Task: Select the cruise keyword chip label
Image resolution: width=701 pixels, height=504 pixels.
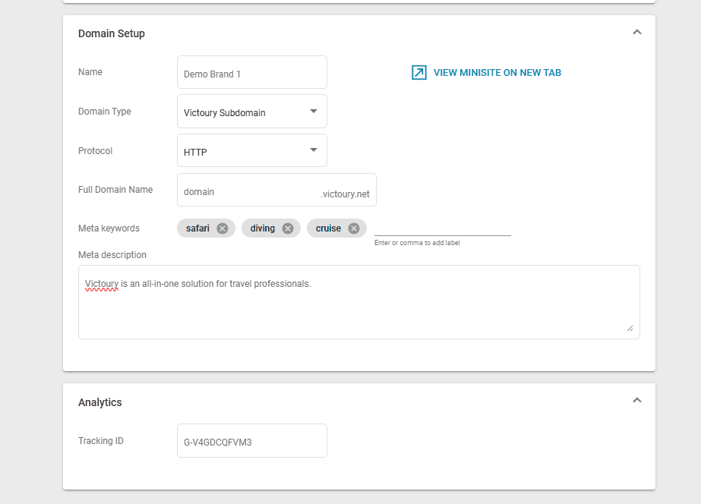Action: [x=328, y=228]
